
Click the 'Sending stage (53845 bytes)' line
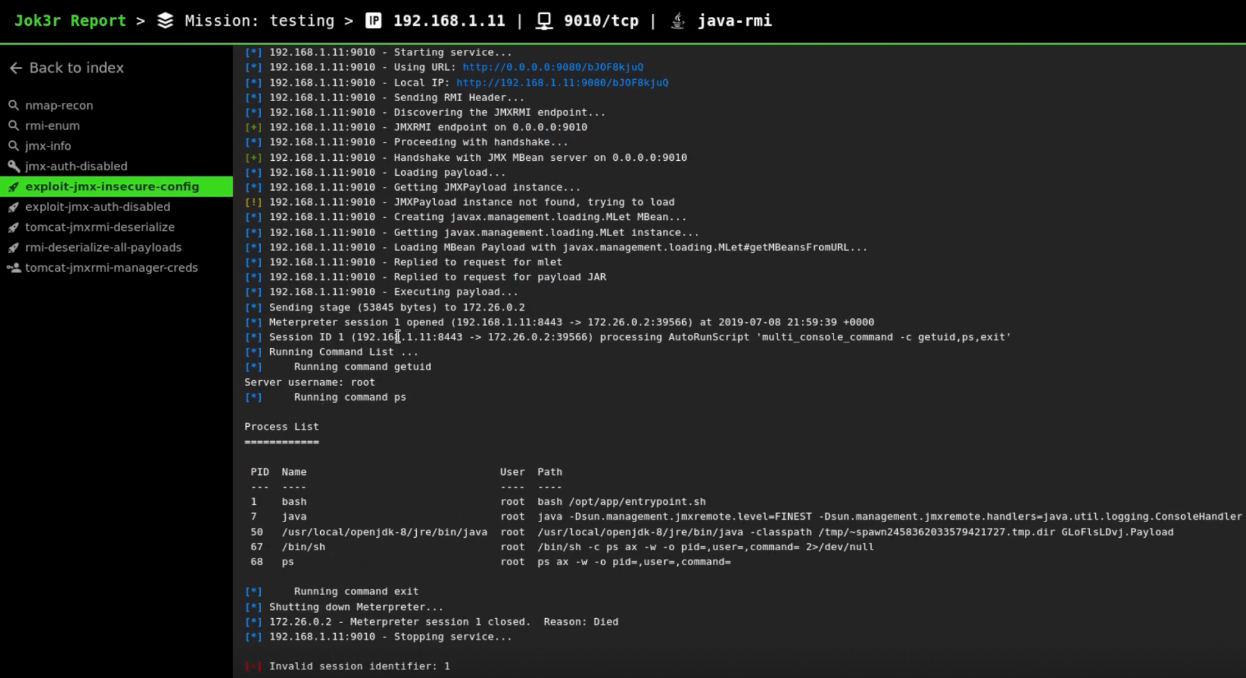pyautogui.click(x=384, y=307)
